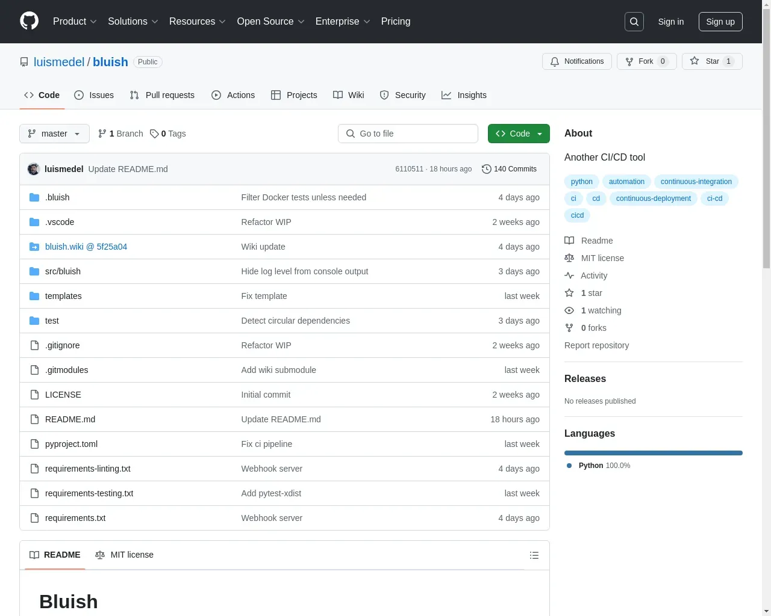Viewport: 771px width, 616px height.
Task: Open the requirements-testing.txt file
Action: [89, 493]
